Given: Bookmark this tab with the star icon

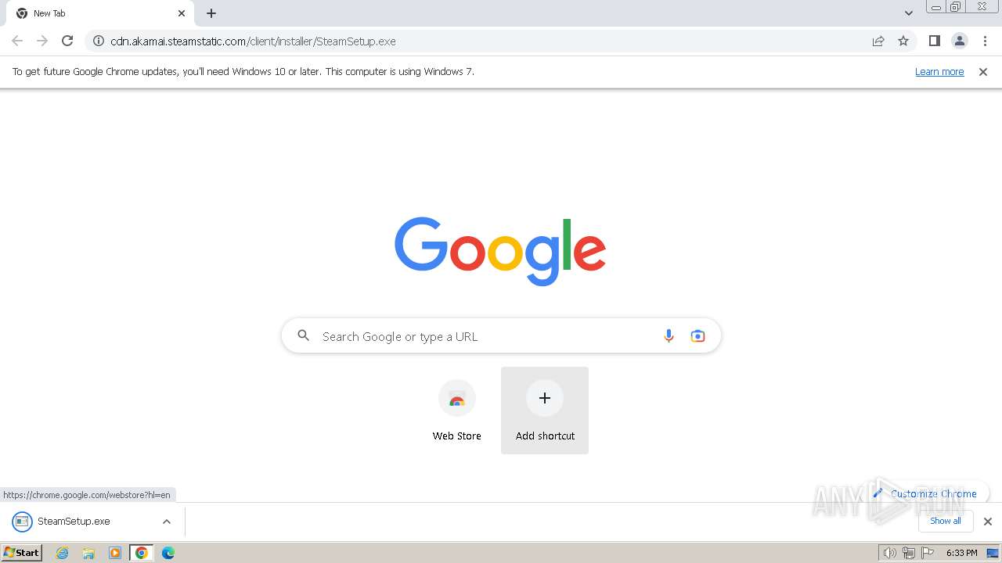Looking at the screenshot, I should tap(903, 41).
